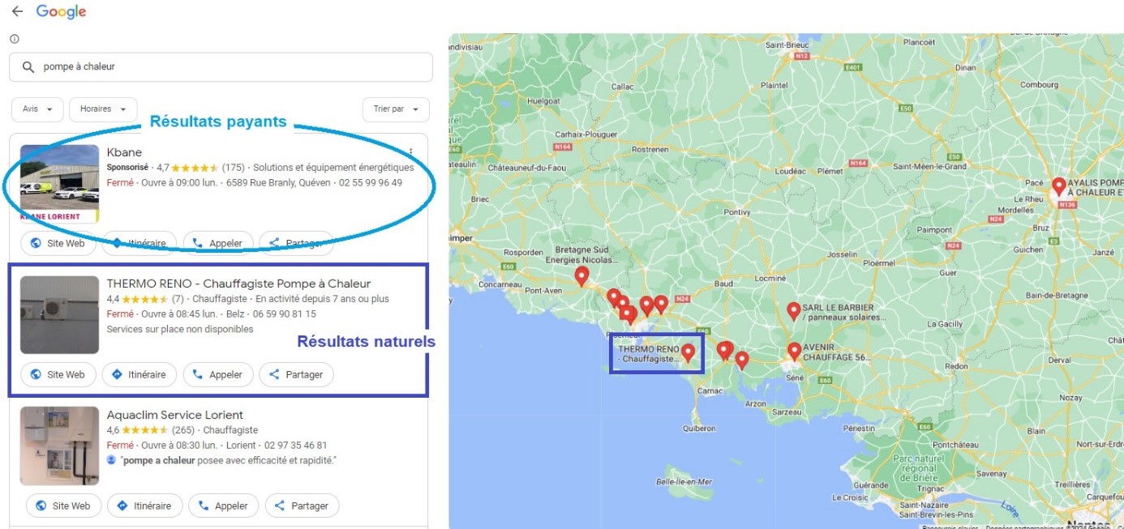Click the (7) review count for THERMO RENO

(x=178, y=299)
